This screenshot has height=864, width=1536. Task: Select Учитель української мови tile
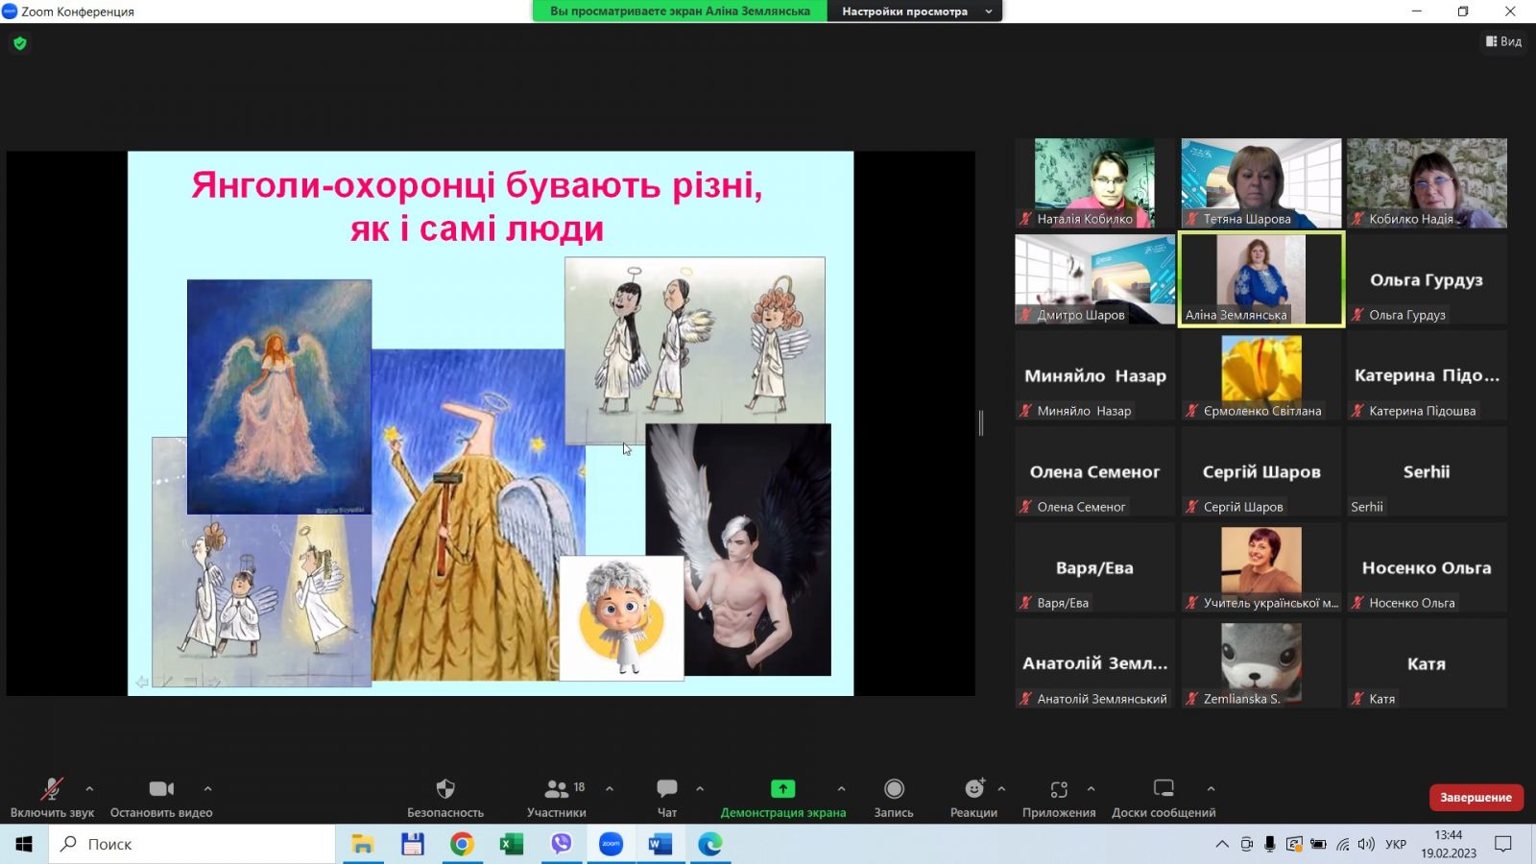click(x=1260, y=566)
